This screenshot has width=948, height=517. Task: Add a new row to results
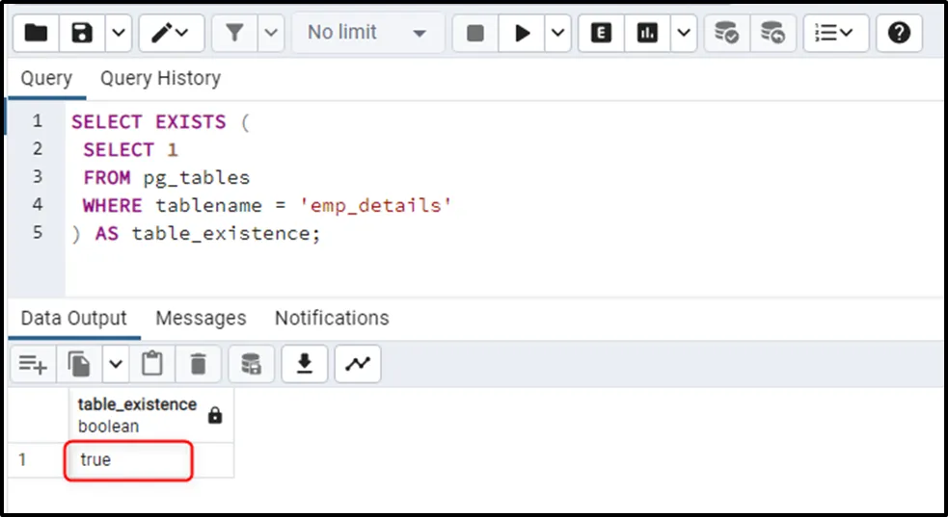[33, 363]
